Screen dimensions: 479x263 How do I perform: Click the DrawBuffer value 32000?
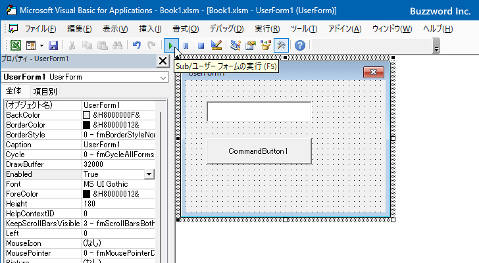[x=118, y=164]
